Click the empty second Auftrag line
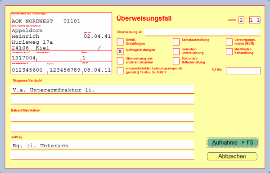Viewport: 270px width, 173px height. (102, 155)
